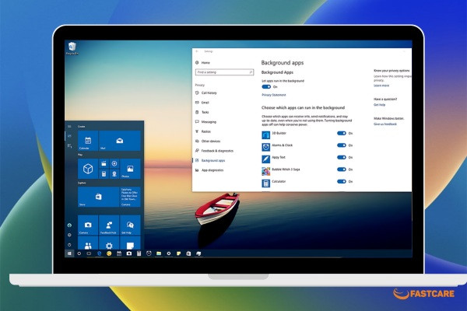Screen dimensions: 467x311
Task: Click the user account icon in Start rail
Action: tap(69, 225)
